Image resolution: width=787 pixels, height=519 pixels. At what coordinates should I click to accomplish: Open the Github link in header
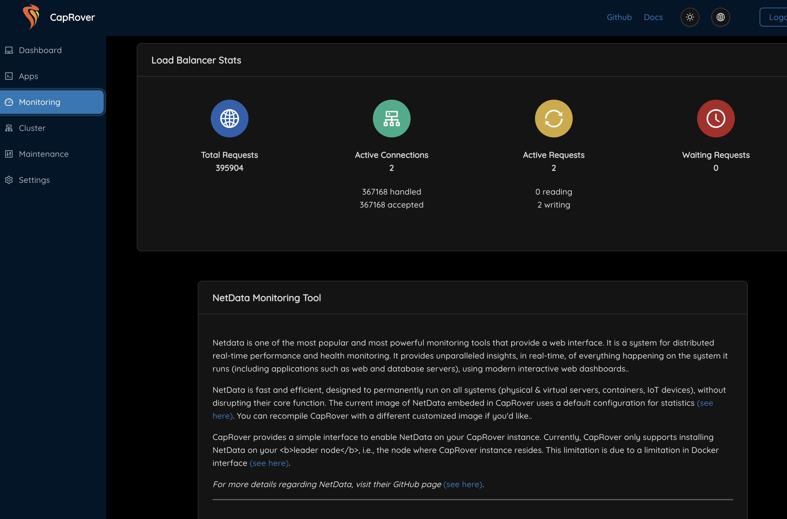point(619,17)
